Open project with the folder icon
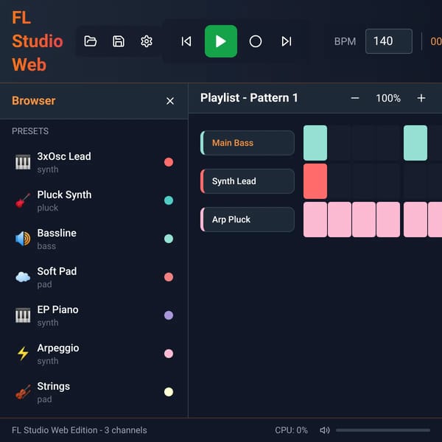The width and height of the screenshot is (442, 442). 91,41
